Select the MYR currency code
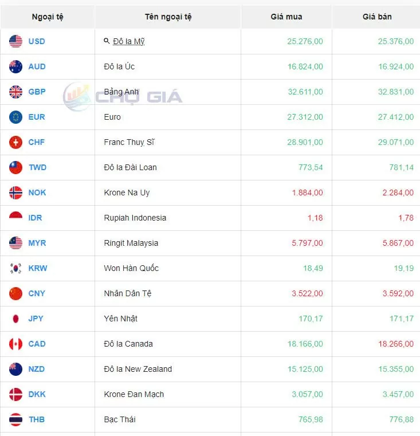Viewport: 420px width, 436px height. [x=37, y=243]
